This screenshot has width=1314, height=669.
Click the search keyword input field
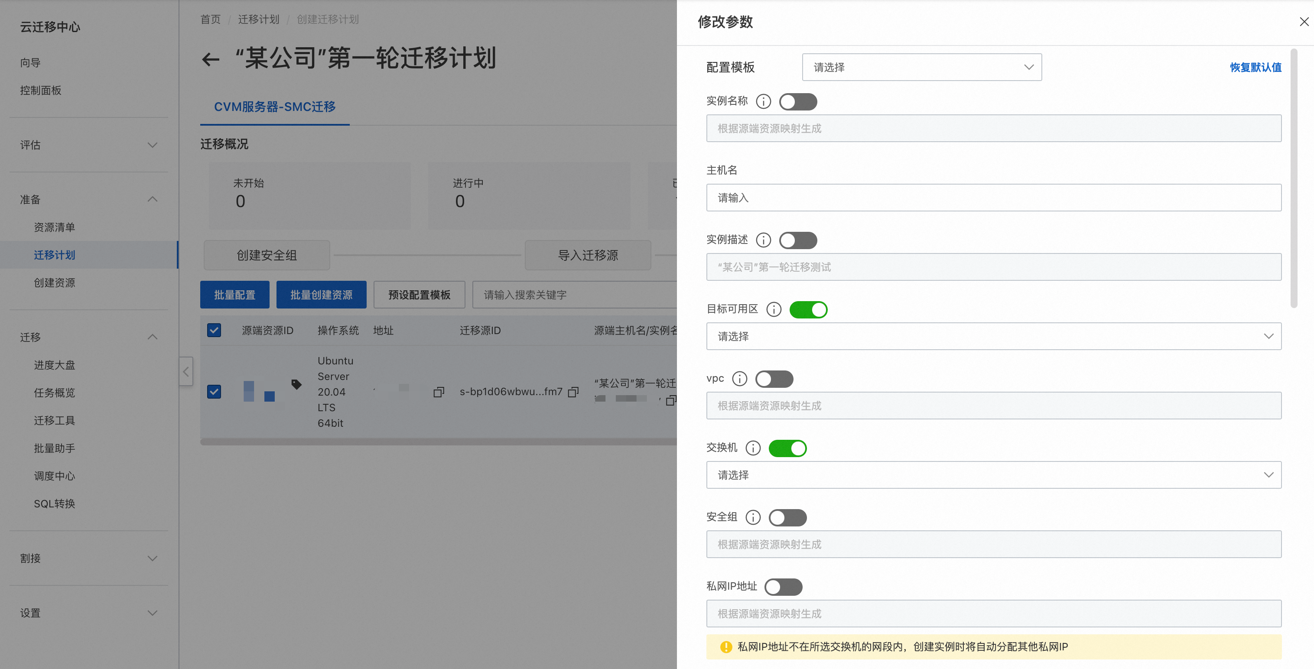tap(575, 295)
